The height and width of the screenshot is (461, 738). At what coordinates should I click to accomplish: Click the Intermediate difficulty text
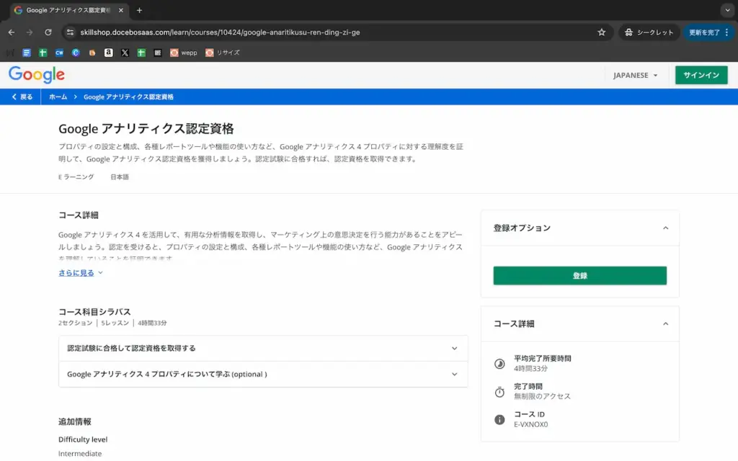80,454
